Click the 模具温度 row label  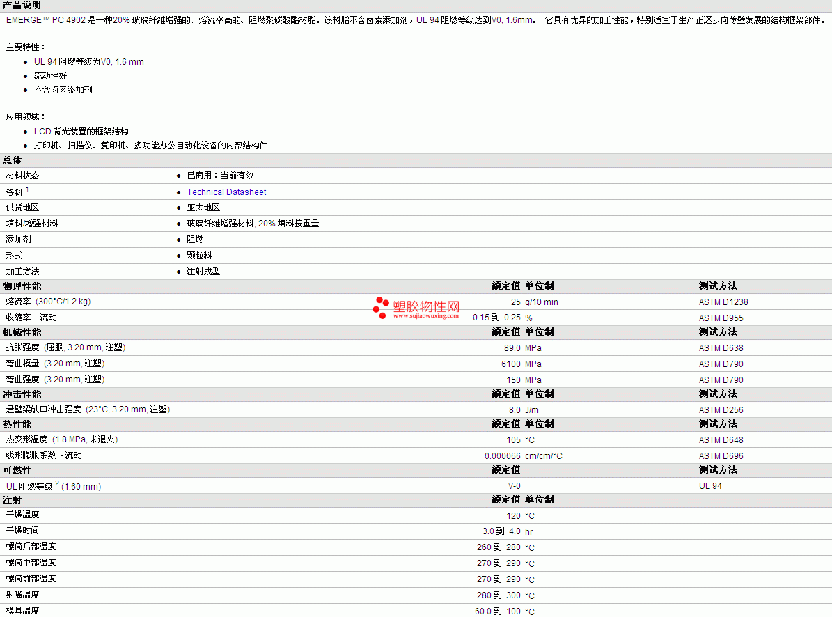click(22, 611)
